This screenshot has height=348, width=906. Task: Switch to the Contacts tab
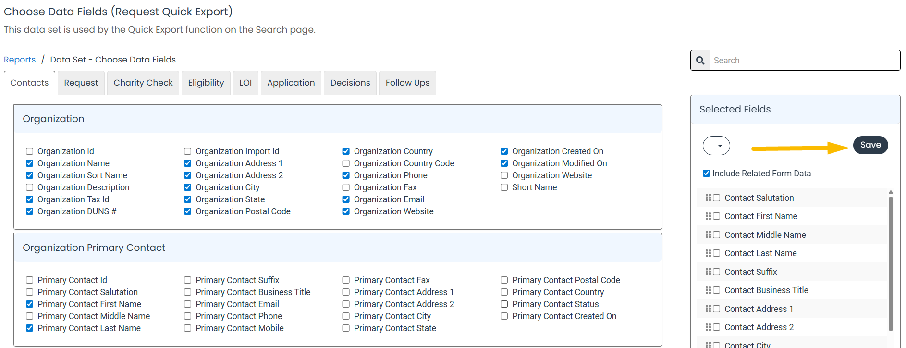click(29, 83)
